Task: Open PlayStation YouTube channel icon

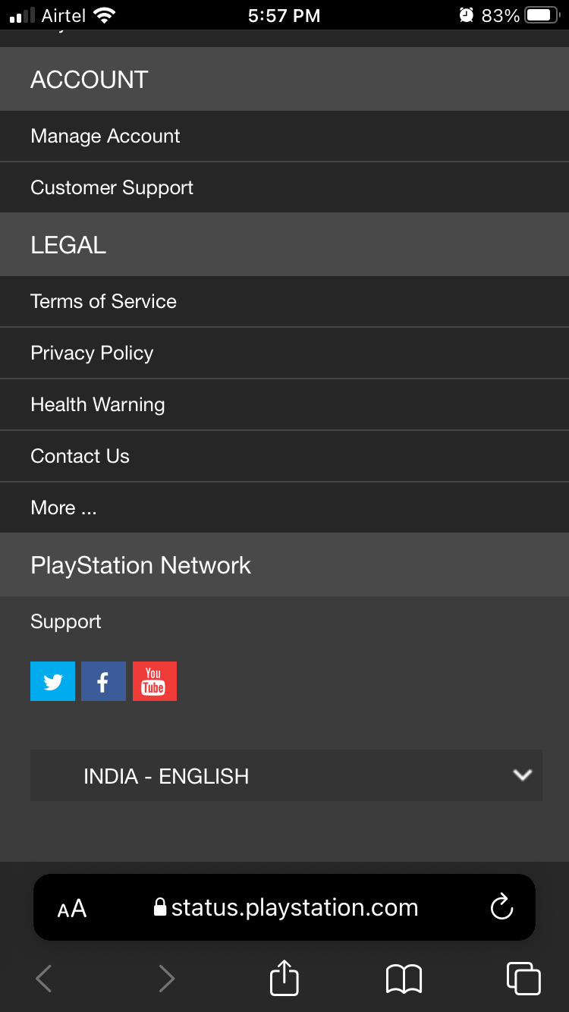Action: tap(154, 681)
